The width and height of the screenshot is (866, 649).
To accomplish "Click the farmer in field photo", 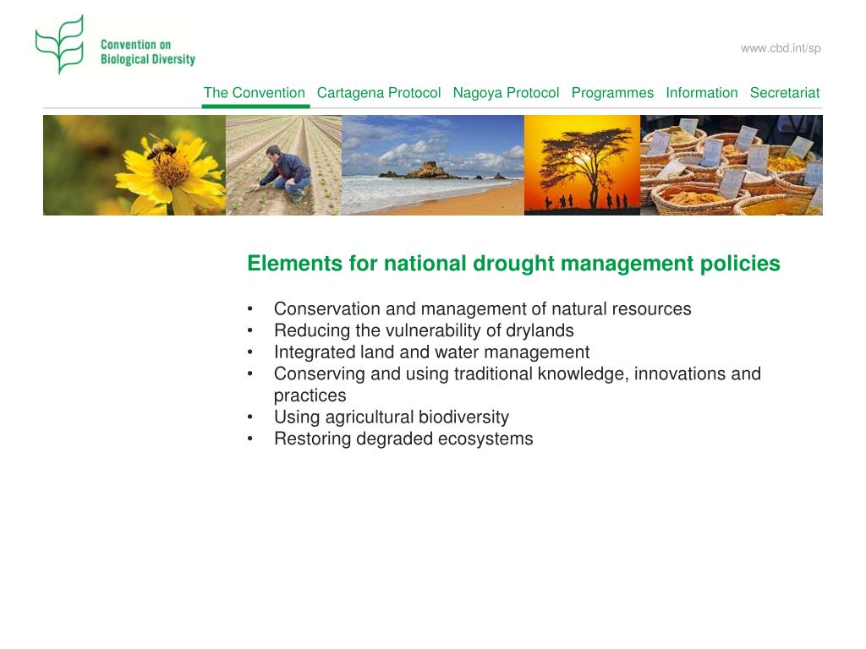I will pyautogui.click(x=284, y=165).
